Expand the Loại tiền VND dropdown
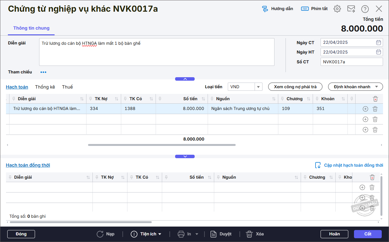The image size is (389, 242). pos(258,87)
